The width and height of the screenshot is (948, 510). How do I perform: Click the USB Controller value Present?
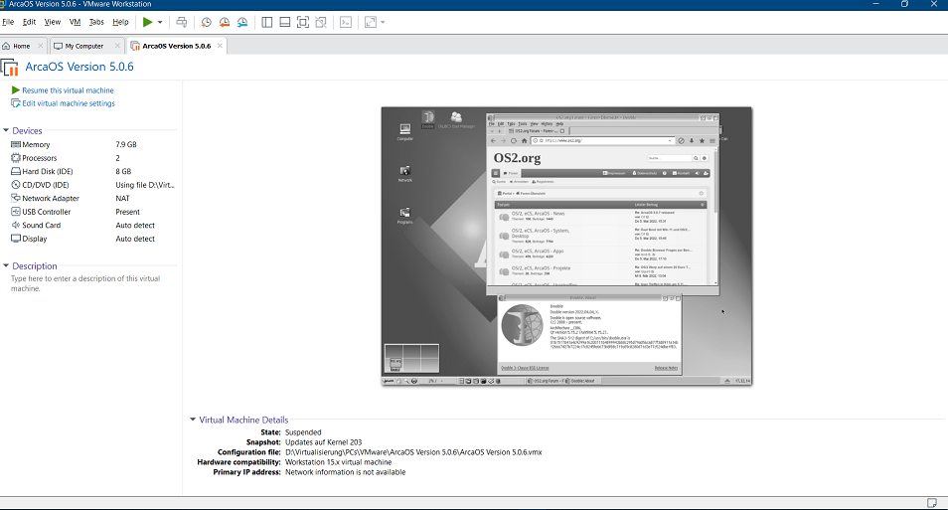click(127, 212)
